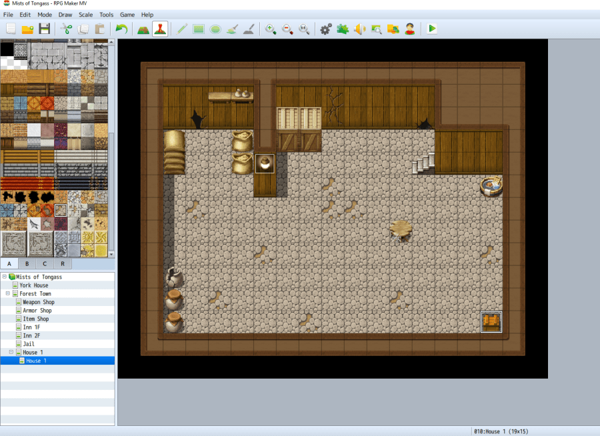Select the Pencil drawing tool
The image size is (600, 436).
pos(181,29)
